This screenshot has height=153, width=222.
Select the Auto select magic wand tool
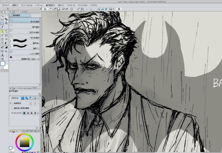[6, 23]
